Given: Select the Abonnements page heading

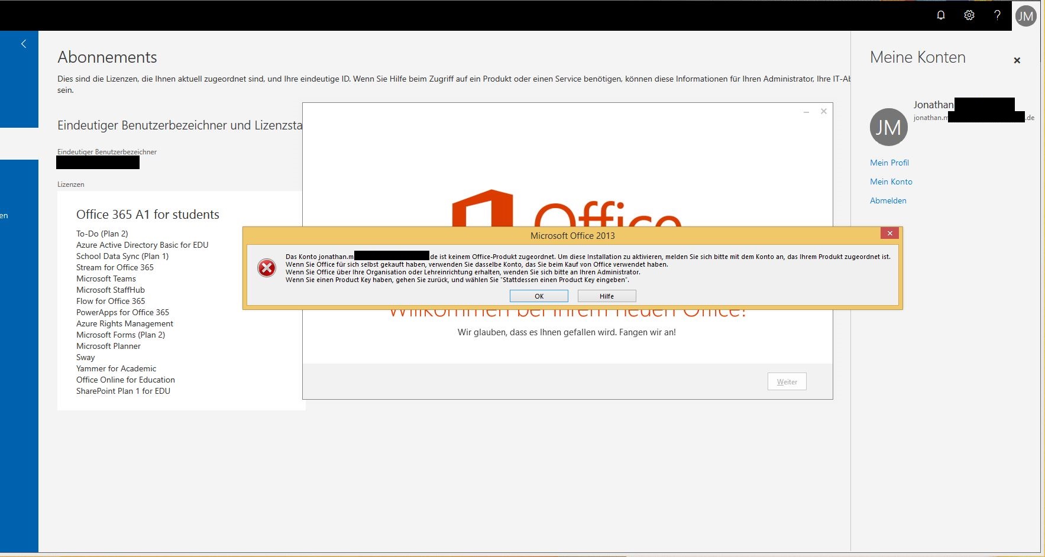Looking at the screenshot, I should click(107, 57).
